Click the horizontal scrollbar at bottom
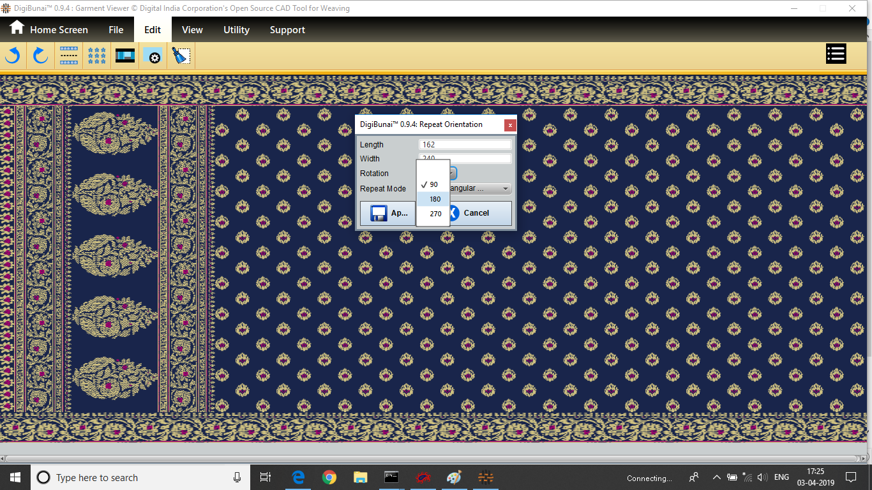The height and width of the screenshot is (490, 872). tap(434, 459)
